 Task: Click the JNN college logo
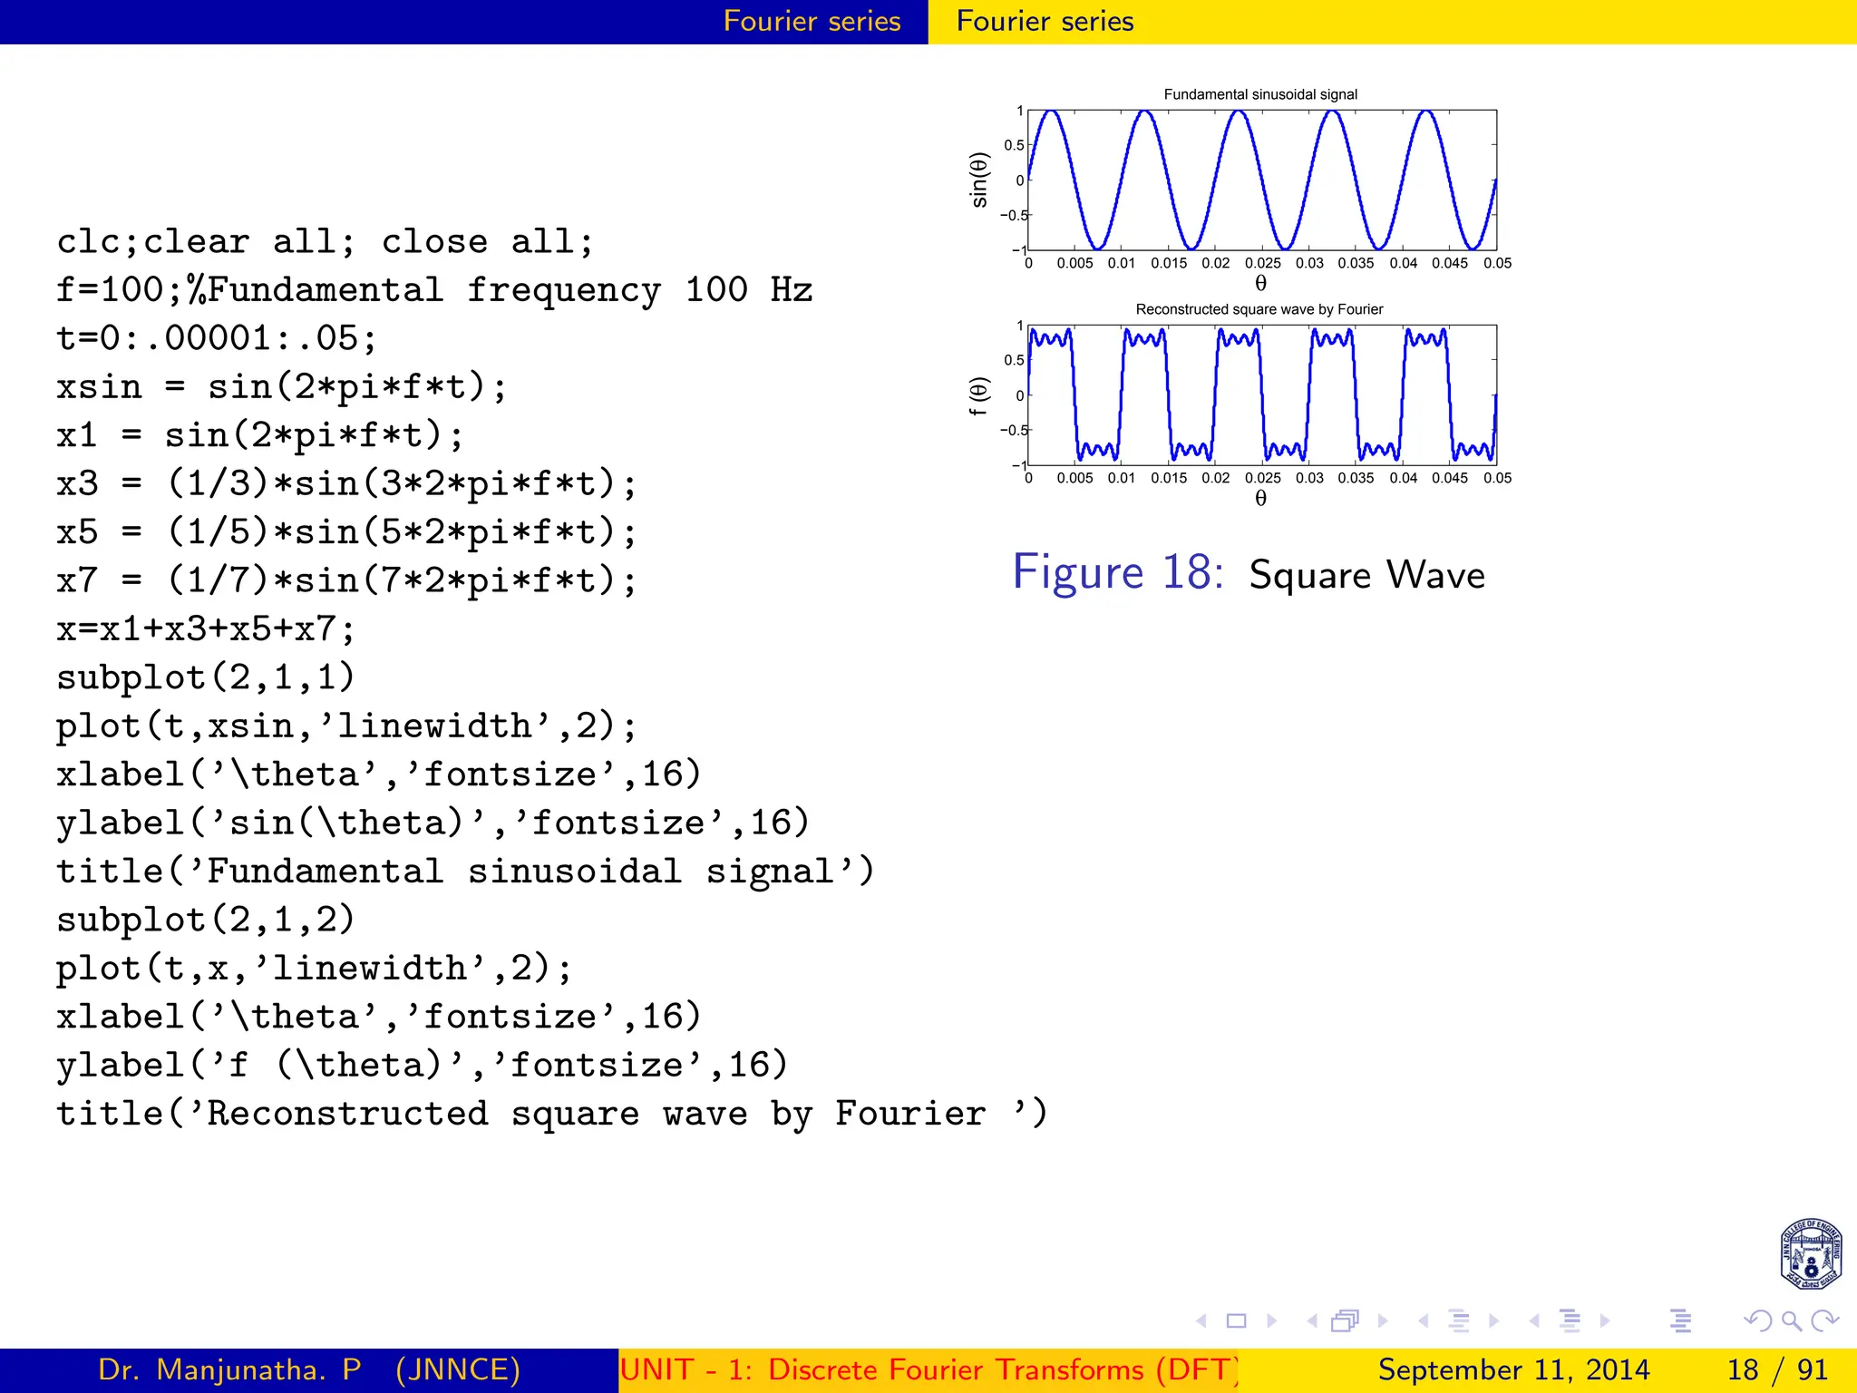1810,1254
